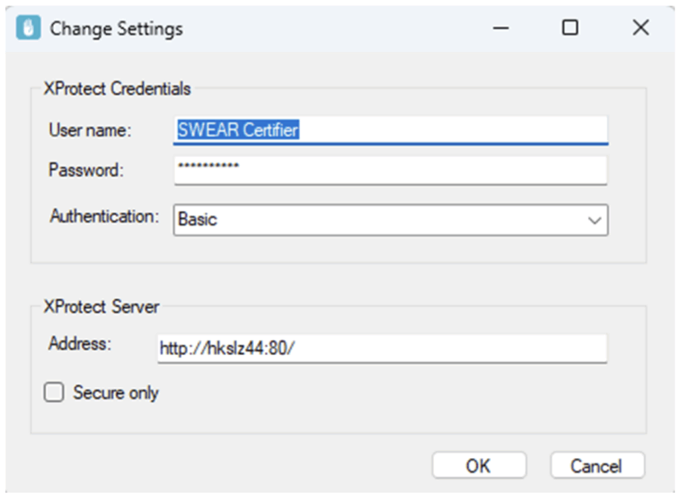Expand the Authentication dropdown chevron arrow
Screen dimensions: 682x498
(595, 220)
